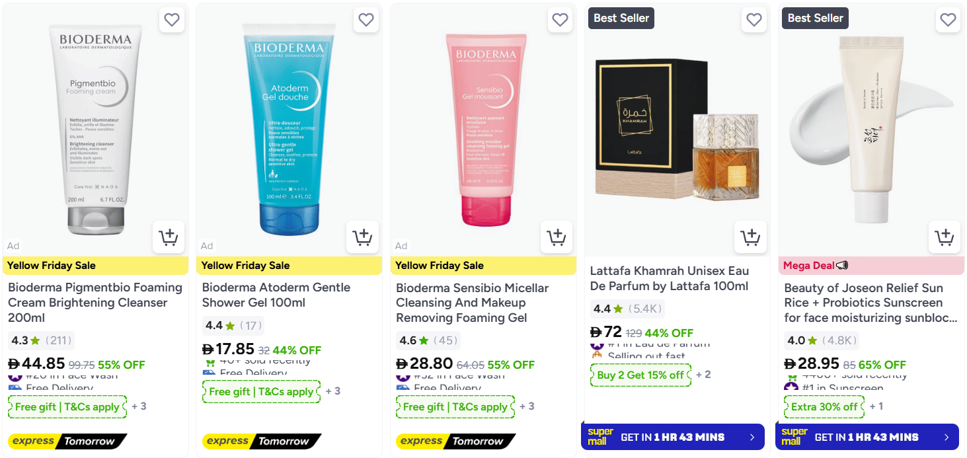Viewport: 967px width, 458px height.
Task: Open Bioderma Pigmentbio Foaming Cream product title
Action: [x=95, y=303]
